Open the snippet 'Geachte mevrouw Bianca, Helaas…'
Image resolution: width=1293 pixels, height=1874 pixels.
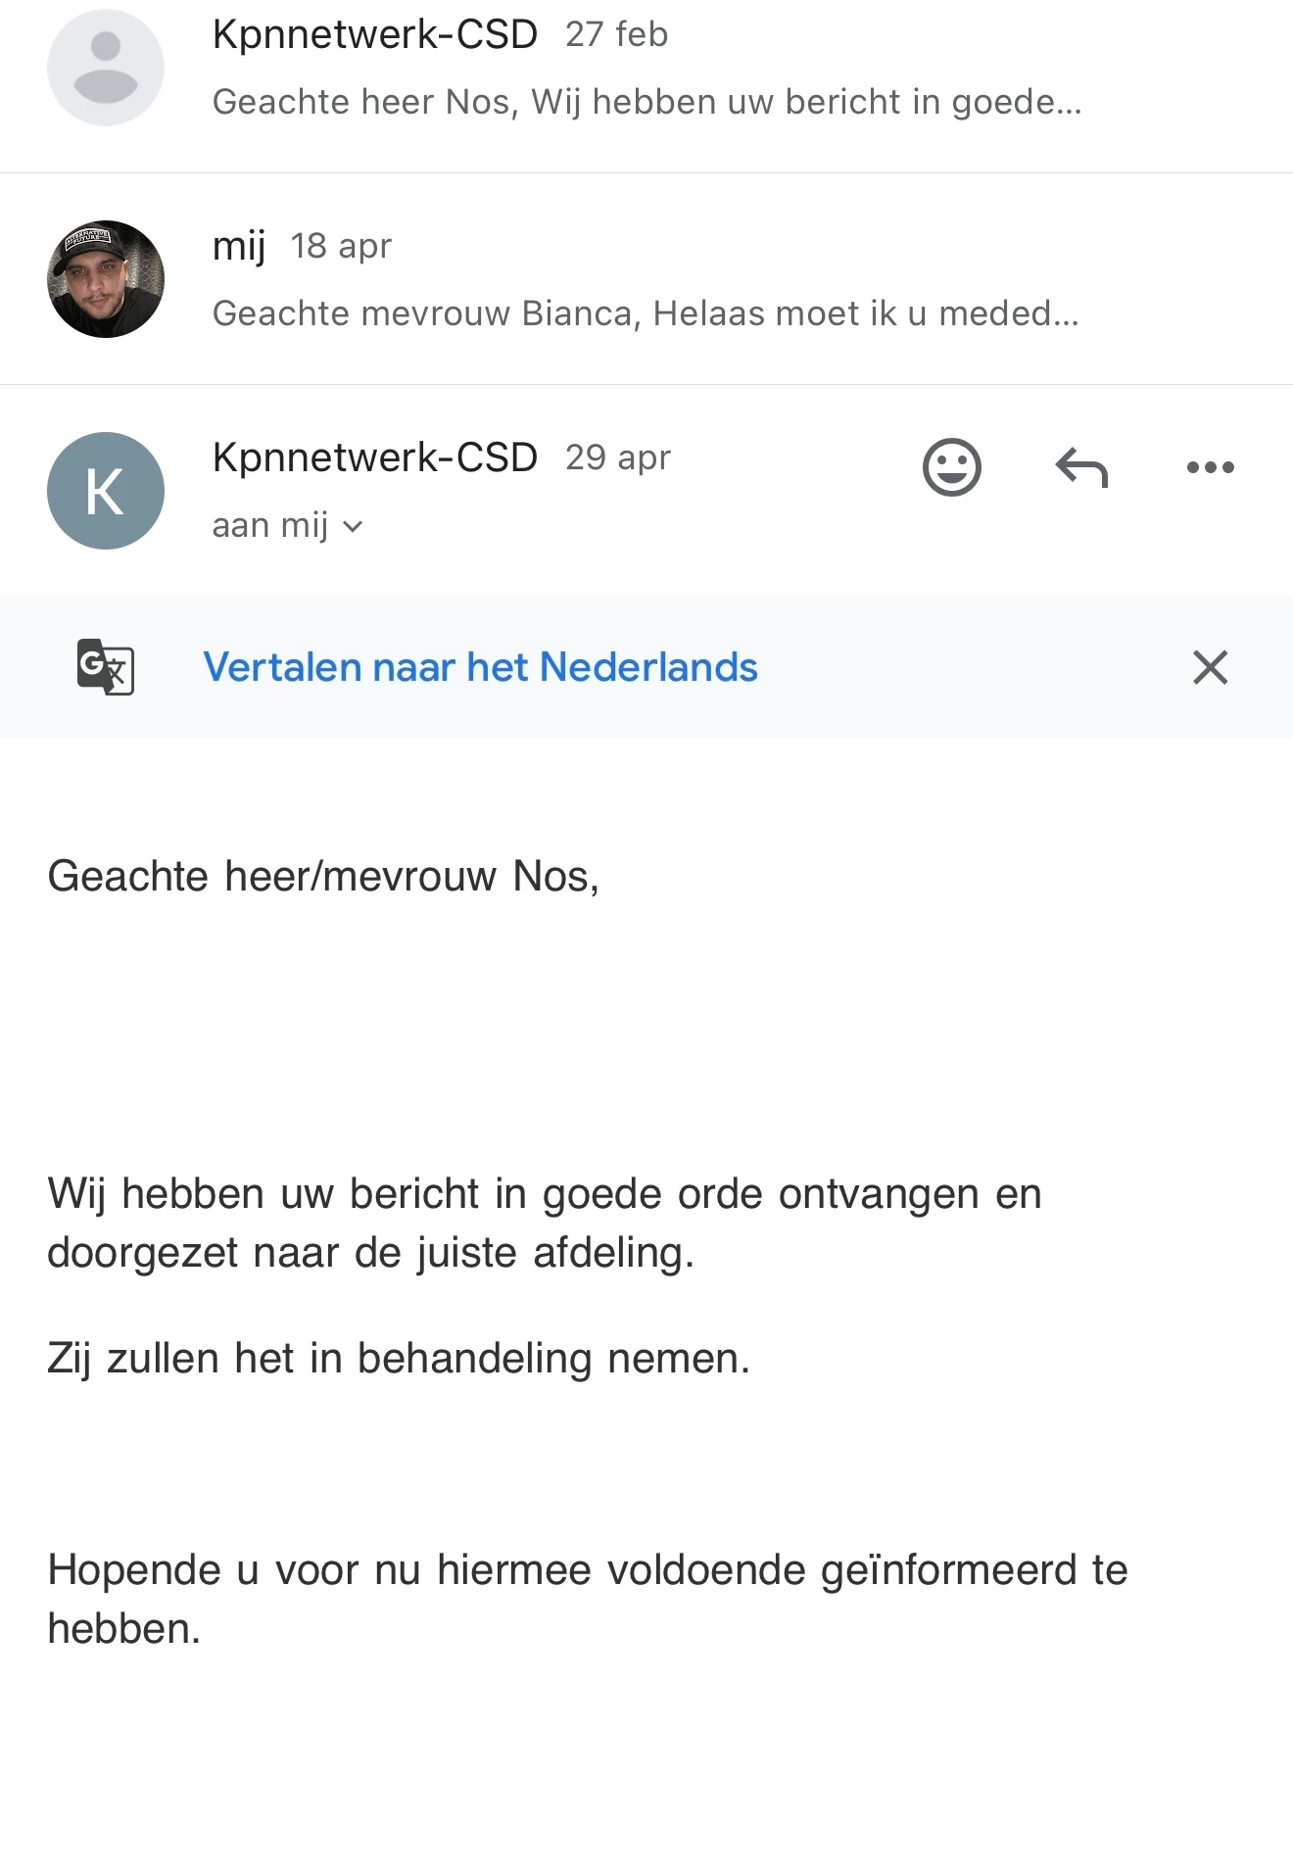645,313
